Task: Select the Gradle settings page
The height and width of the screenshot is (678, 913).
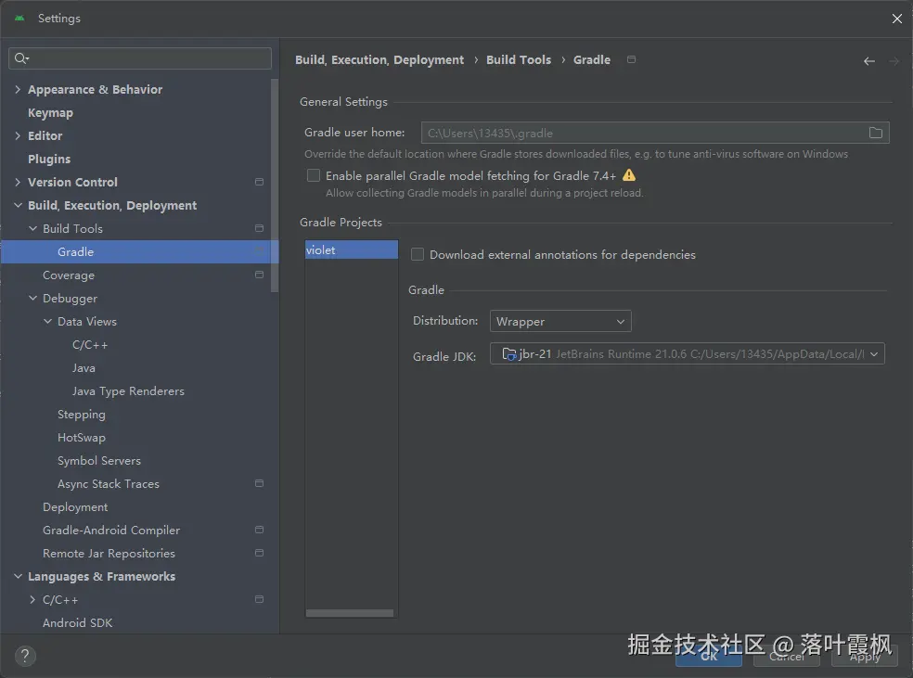Action: (x=140, y=251)
